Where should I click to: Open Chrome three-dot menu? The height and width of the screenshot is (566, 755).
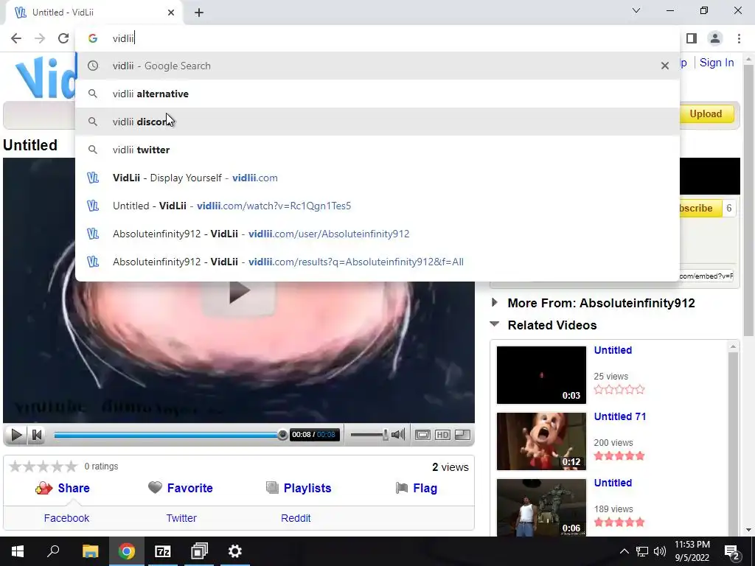[x=739, y=38]
